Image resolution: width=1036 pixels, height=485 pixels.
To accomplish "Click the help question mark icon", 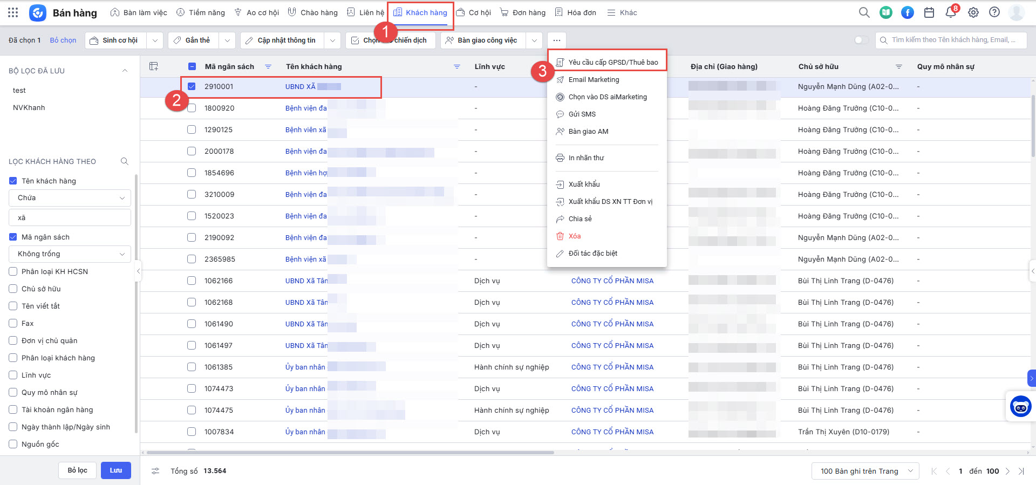I will pyautogui.click(x=994, y=12).
